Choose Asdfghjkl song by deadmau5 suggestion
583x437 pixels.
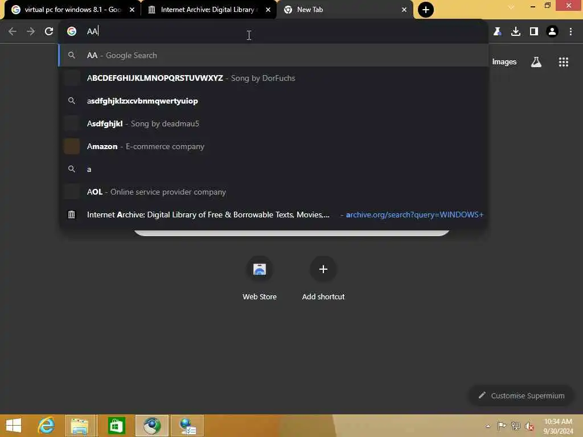pyautogui.click(x=274, y=123)
